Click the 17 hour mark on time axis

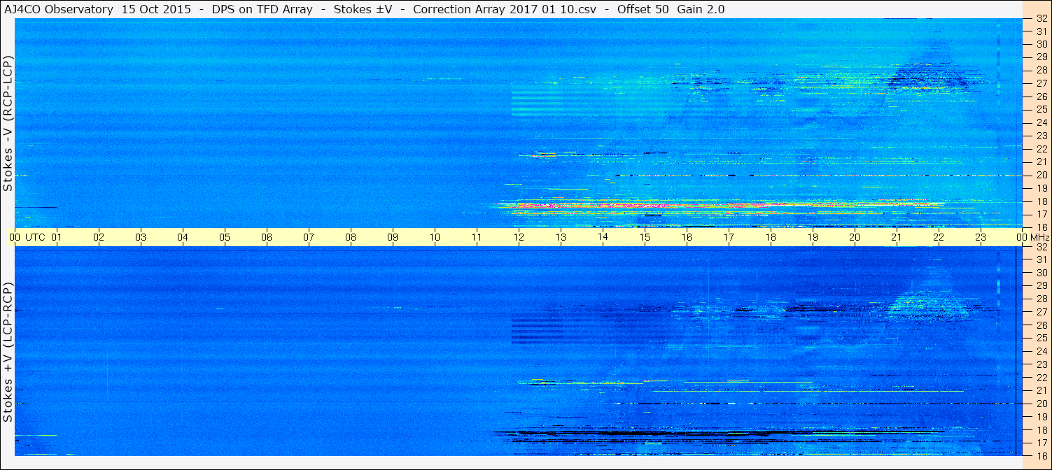click(x=729, y=237)
